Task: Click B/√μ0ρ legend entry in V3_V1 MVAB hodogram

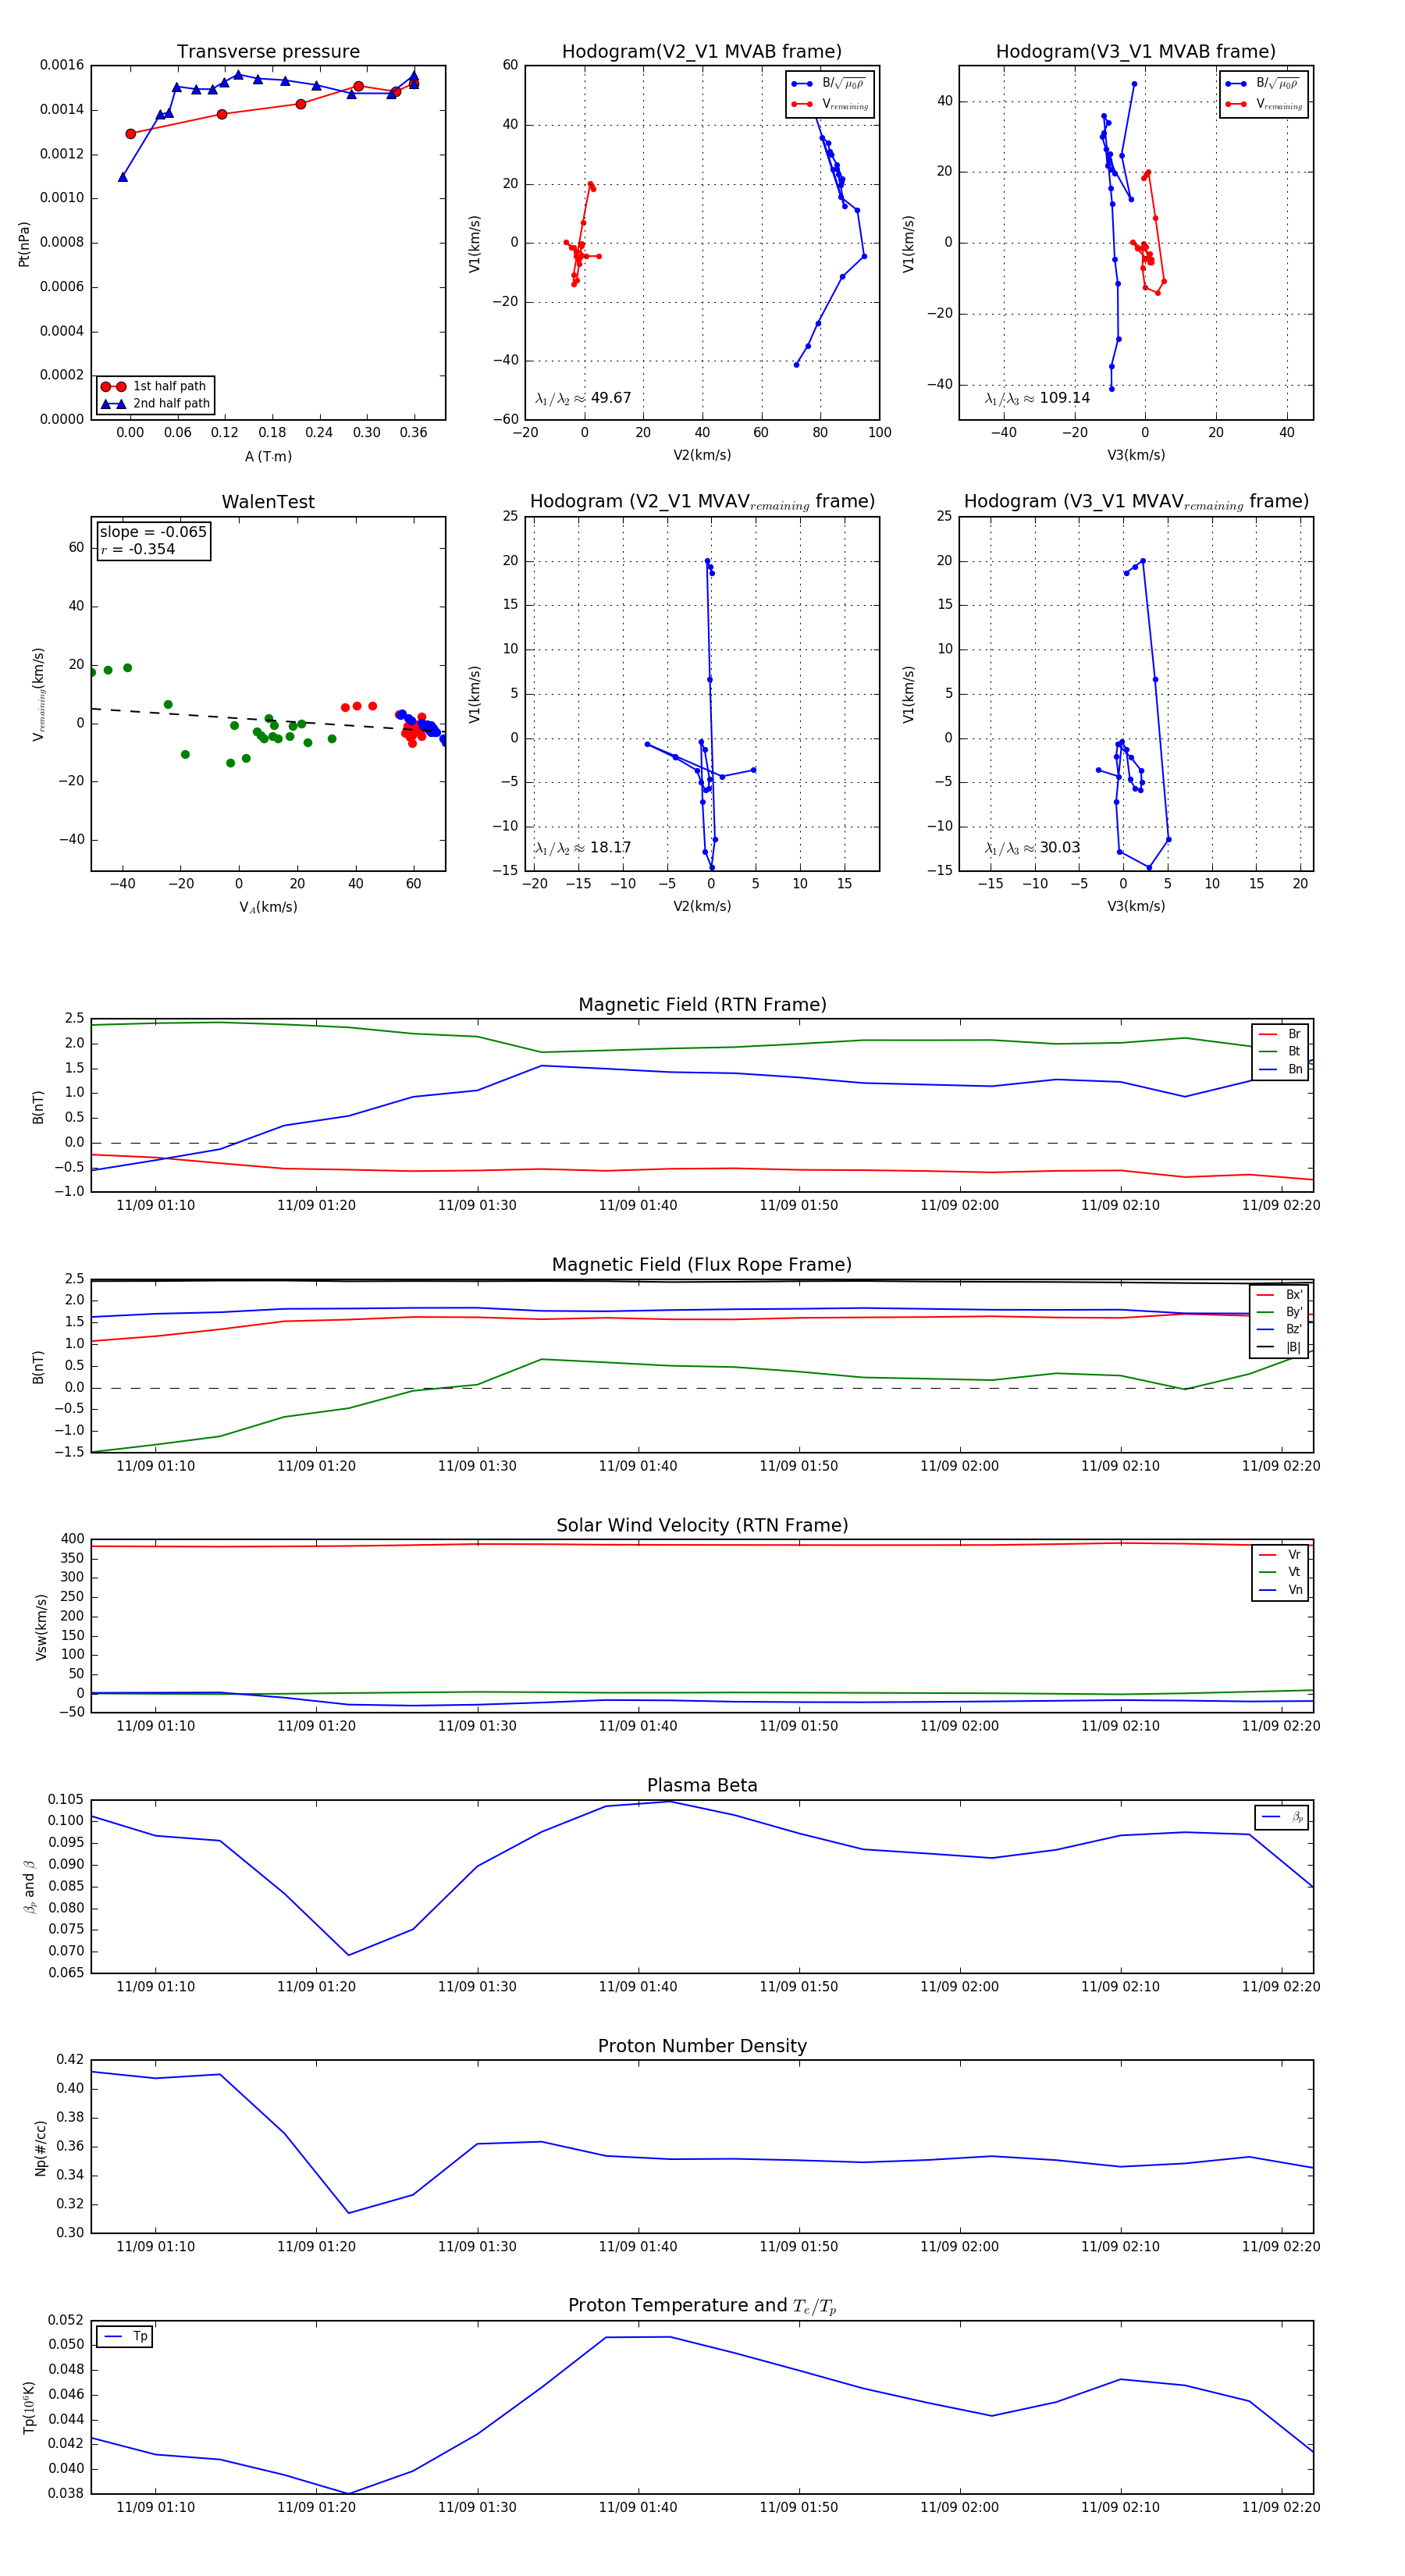Action: pyautogui.click(x=1264, y=84)
